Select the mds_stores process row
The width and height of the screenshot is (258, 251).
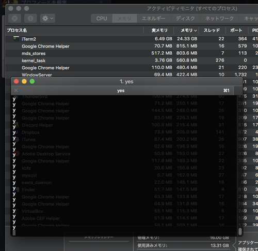132,53
